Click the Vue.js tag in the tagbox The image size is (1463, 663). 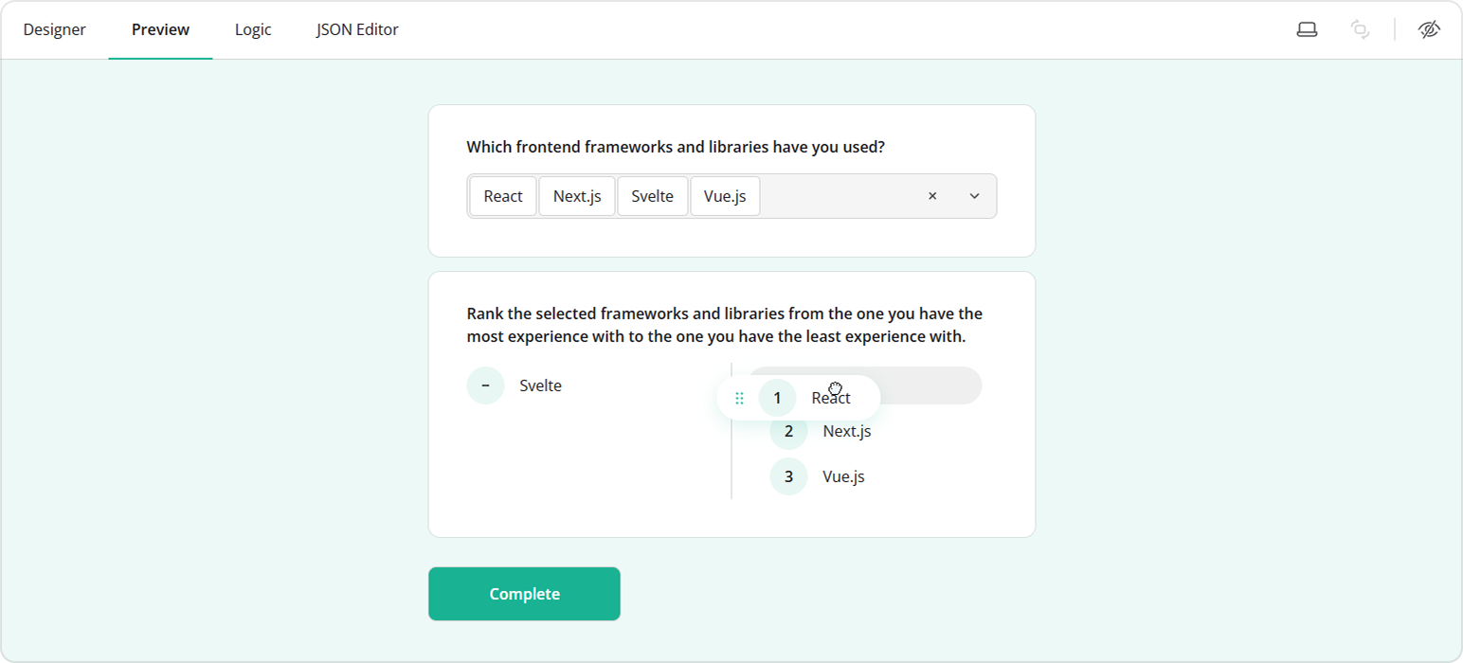(725, 196)
